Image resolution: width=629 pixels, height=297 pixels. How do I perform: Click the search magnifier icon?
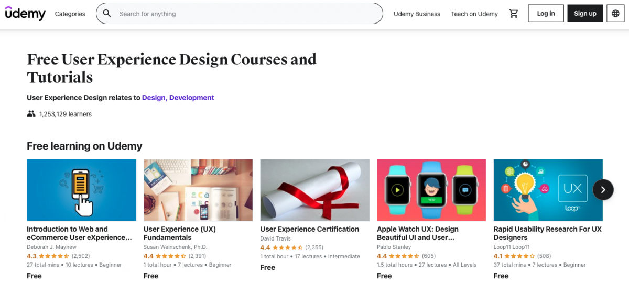pyautogui.click(x=107, y=14)
